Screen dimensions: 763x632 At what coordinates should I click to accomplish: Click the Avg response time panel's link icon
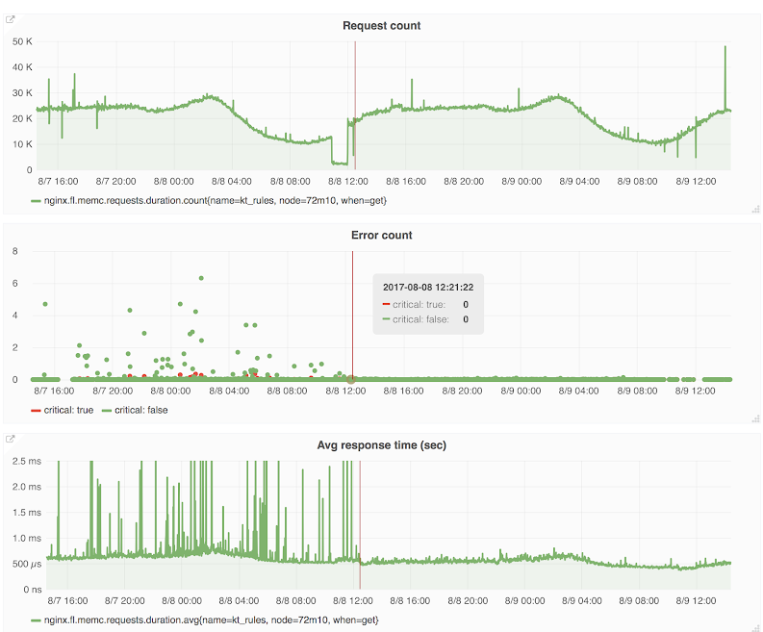(11, 438)
